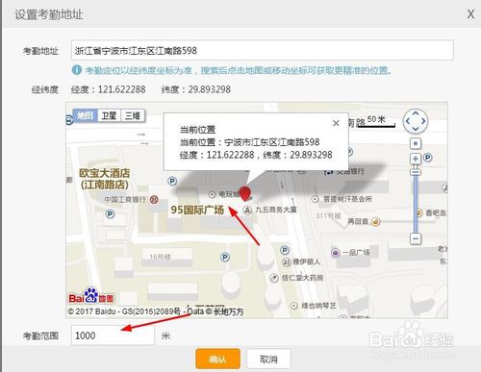This screenshot has height=372, width=481.
Task: Switch map to 三维 3D view
Action: [x=133, y=115]
